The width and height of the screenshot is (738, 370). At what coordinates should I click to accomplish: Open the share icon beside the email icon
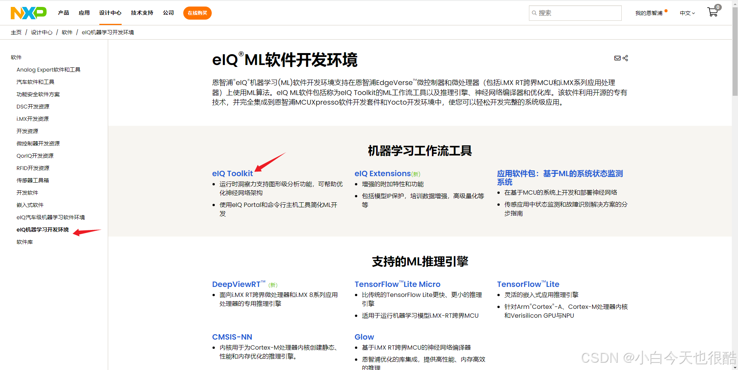point(625,58)
